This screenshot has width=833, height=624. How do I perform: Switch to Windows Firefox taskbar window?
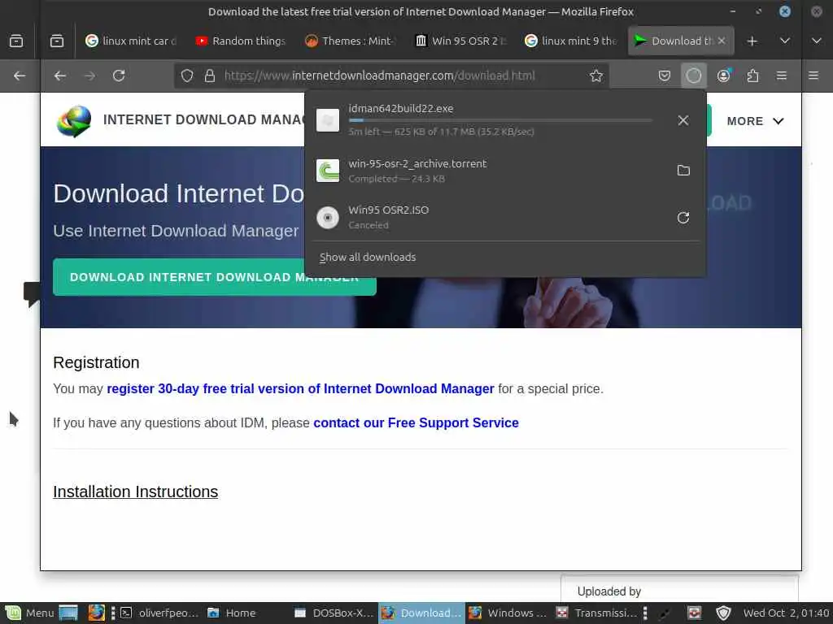508,613
